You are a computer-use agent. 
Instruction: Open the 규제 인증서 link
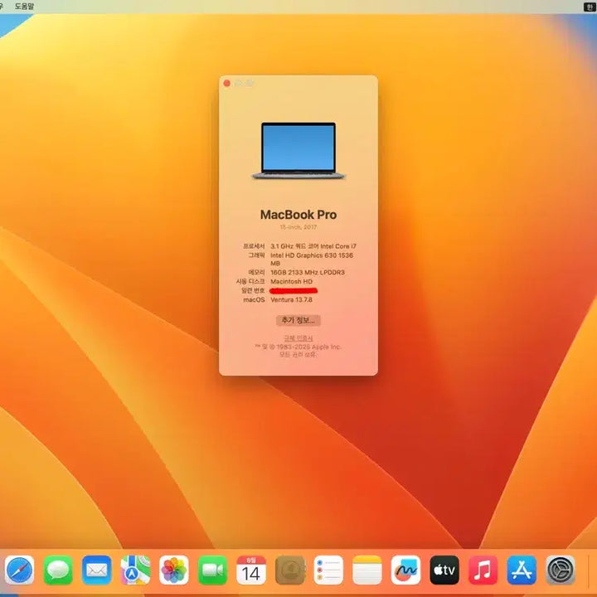pos(298,338)
